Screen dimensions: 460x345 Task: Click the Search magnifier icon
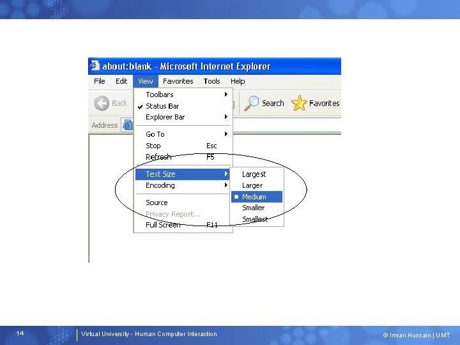point(252,103)
